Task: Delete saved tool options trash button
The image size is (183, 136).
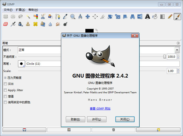Action: (113, 130)
